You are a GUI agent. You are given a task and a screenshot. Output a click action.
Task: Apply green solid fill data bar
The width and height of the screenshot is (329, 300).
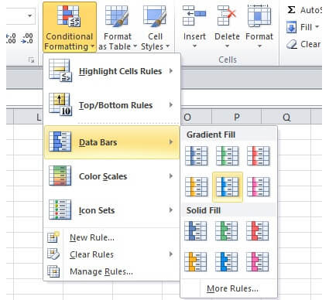point(227,231)
